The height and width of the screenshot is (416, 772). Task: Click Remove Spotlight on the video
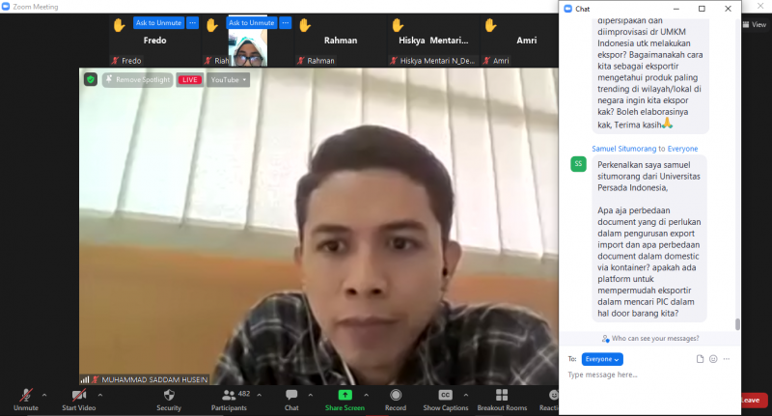pos(138,80)
